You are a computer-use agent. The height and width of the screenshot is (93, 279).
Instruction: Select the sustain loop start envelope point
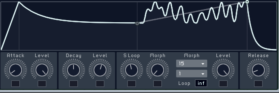pyautogui.click(x=137, y=23)
